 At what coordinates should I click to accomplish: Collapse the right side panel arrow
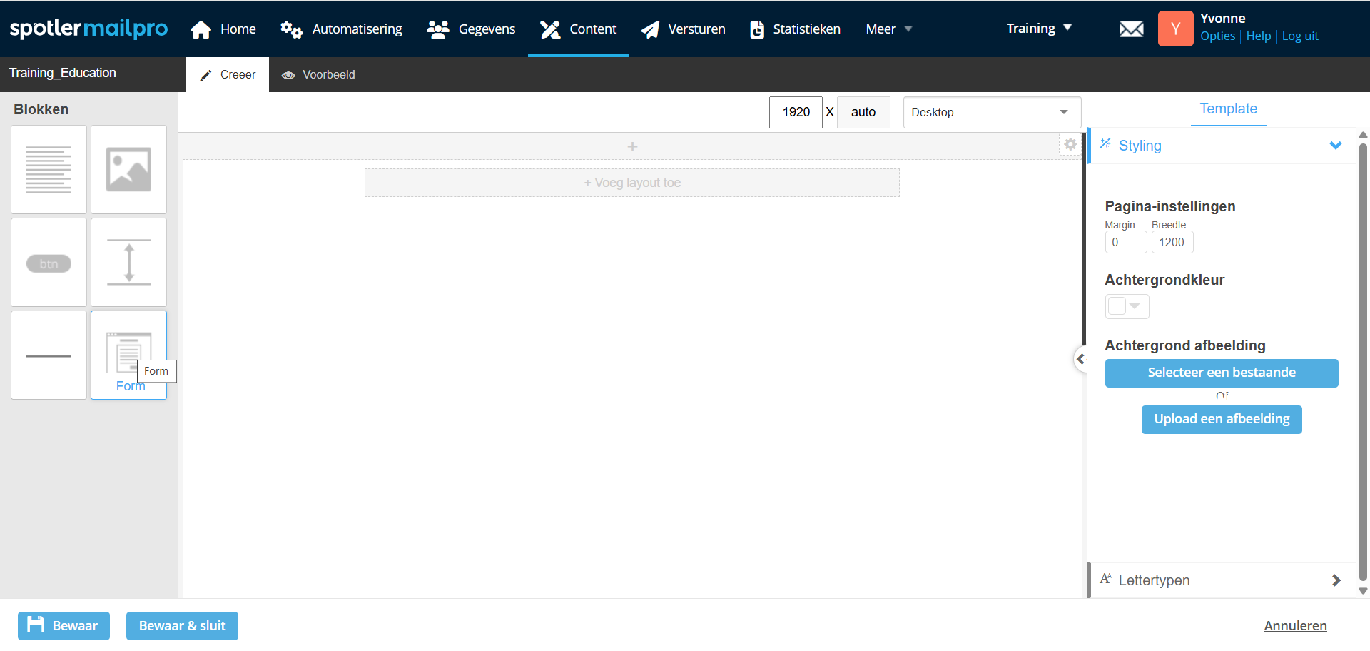[x=1080, y=359]
